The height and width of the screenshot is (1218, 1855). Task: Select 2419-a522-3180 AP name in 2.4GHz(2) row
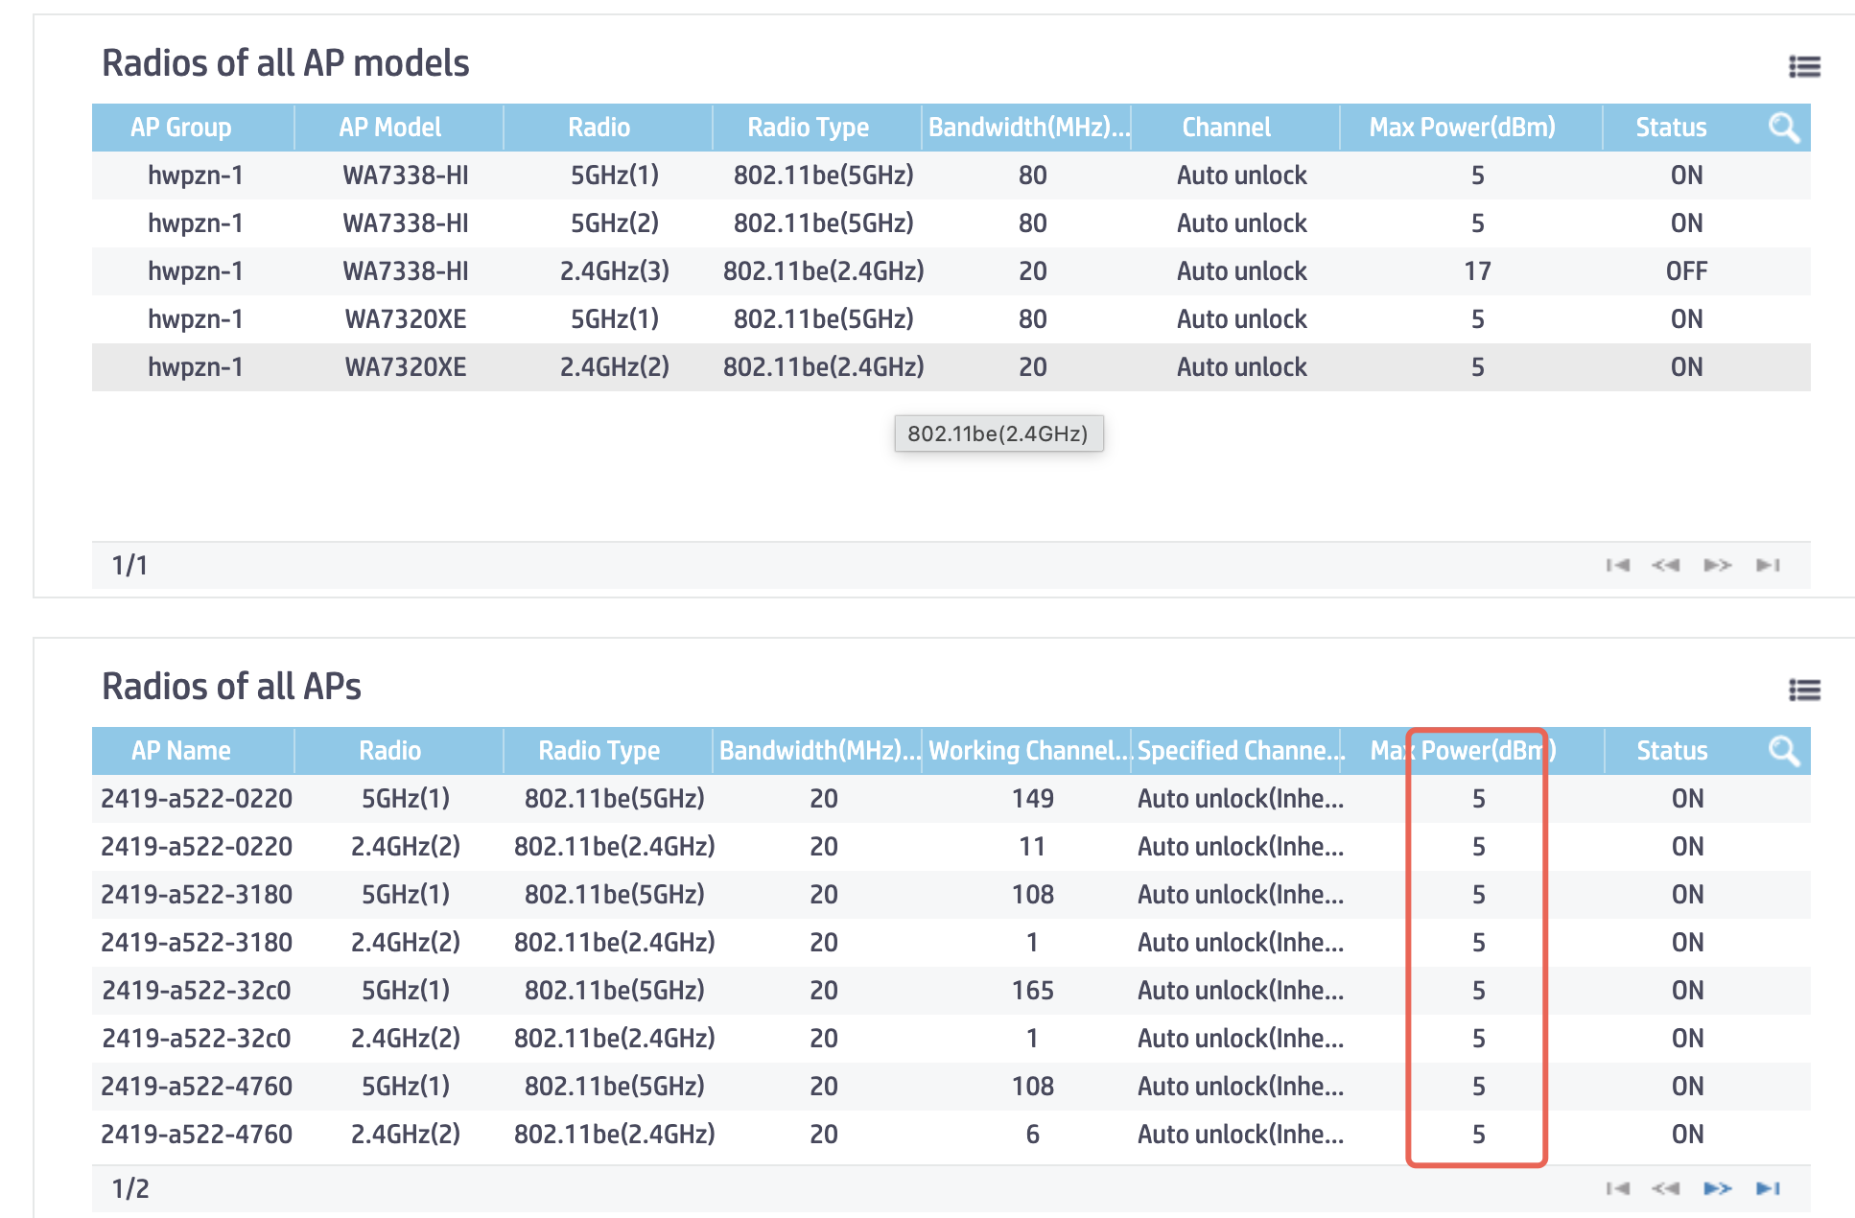point(197,943)
